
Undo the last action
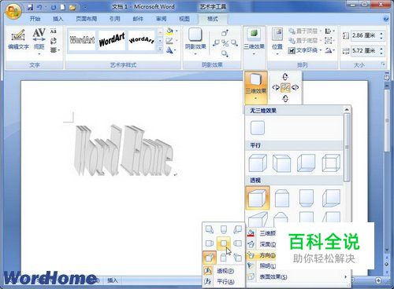[39, 7]
